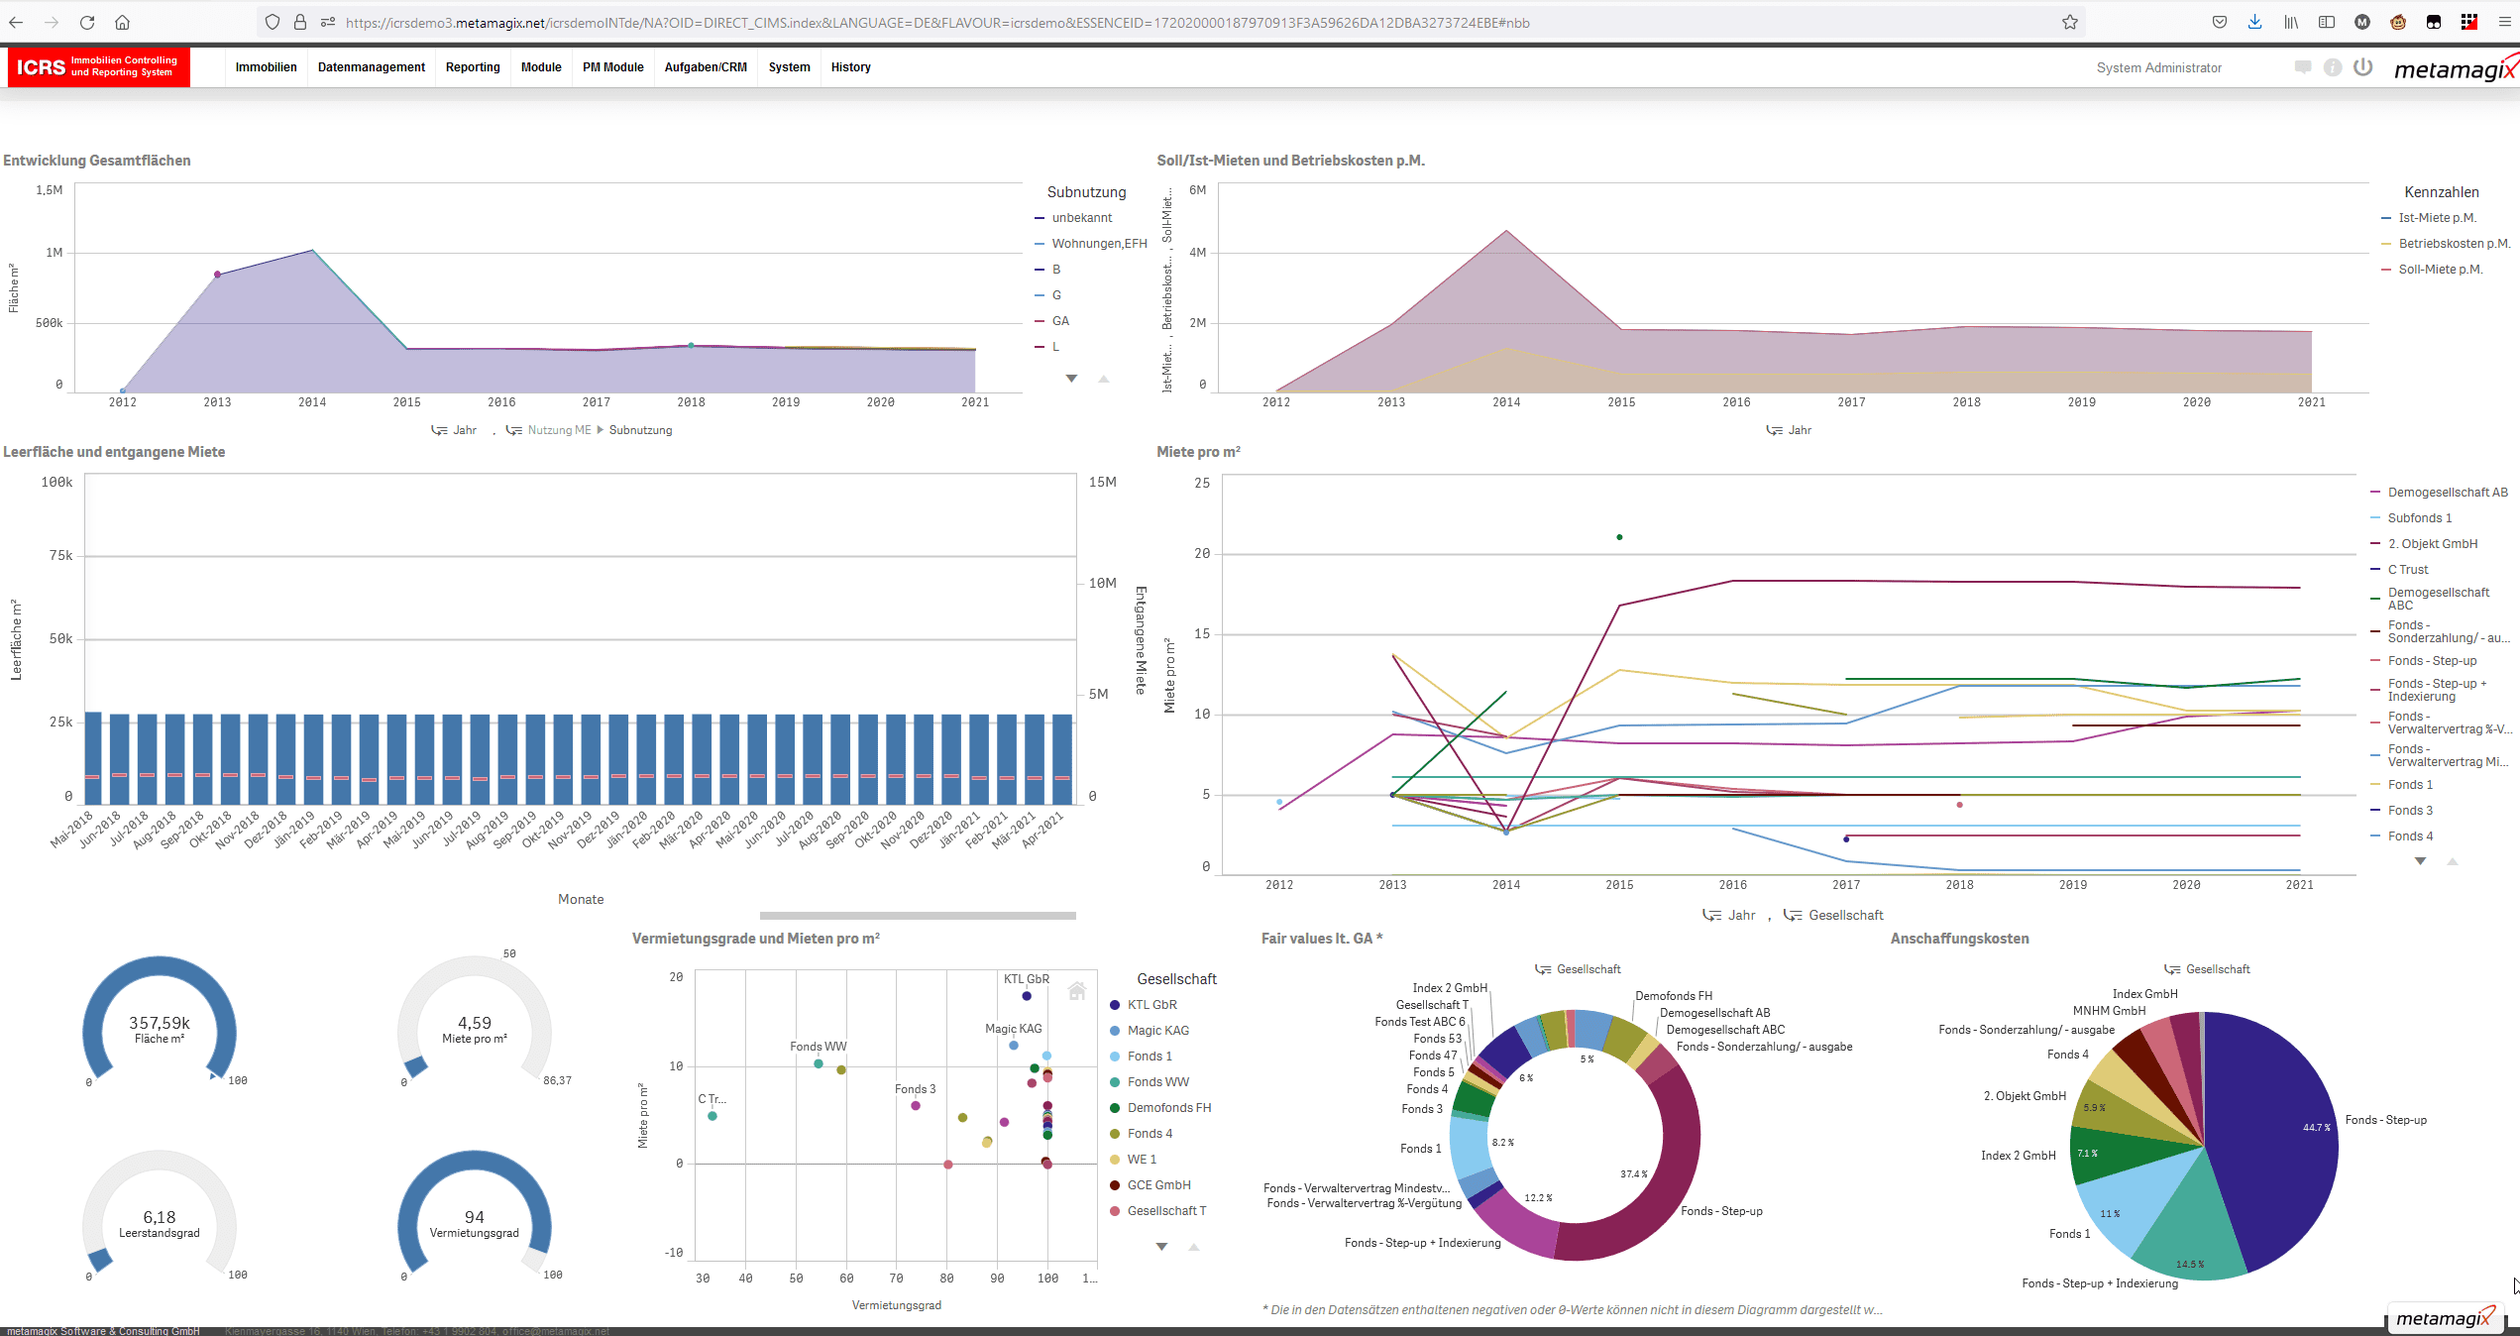Screen dimensions: 2520x1336
Task: Open Firefox downloads icon
Action: coord(2254,22)
